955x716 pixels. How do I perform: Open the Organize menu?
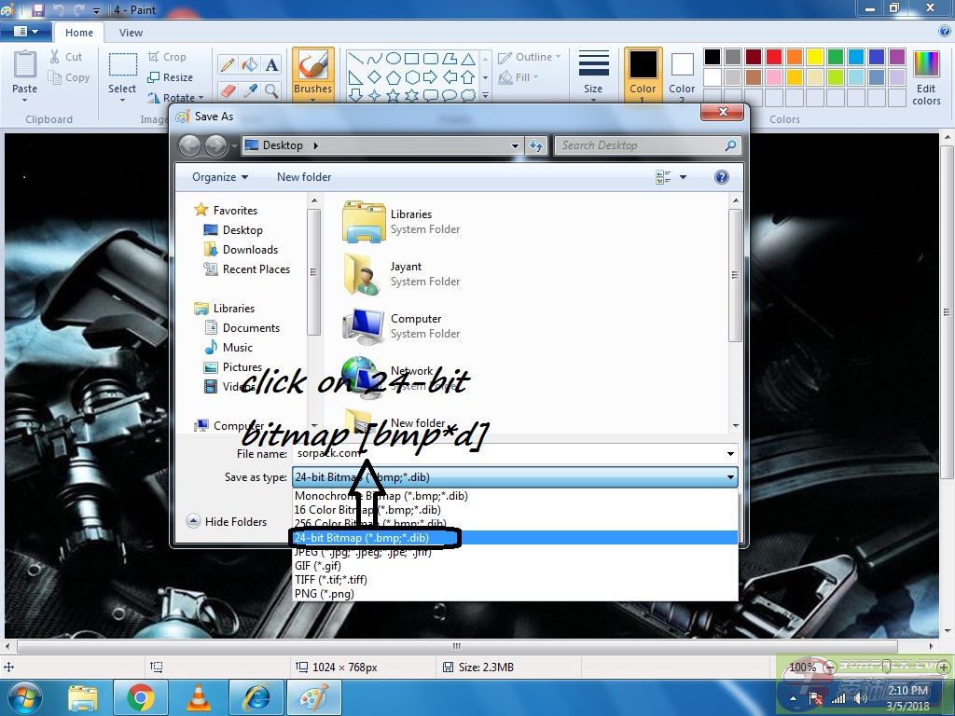click(x=220, y=177)
